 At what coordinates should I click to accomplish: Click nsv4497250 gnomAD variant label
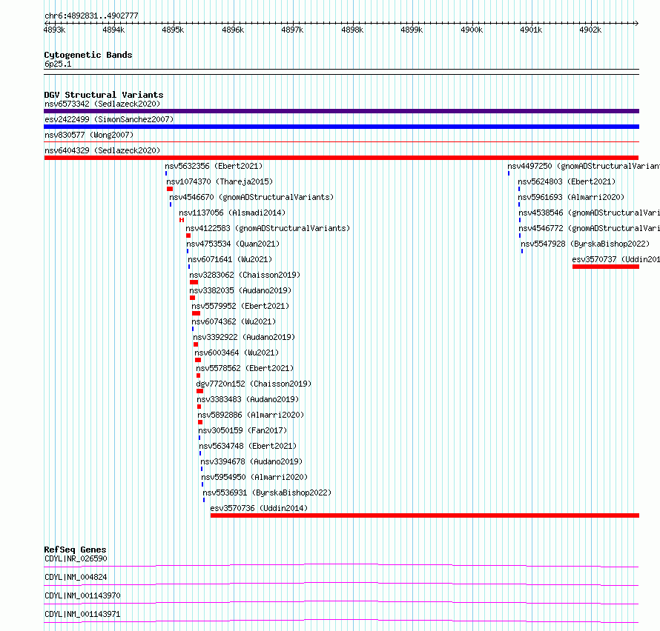coord(584,166)
